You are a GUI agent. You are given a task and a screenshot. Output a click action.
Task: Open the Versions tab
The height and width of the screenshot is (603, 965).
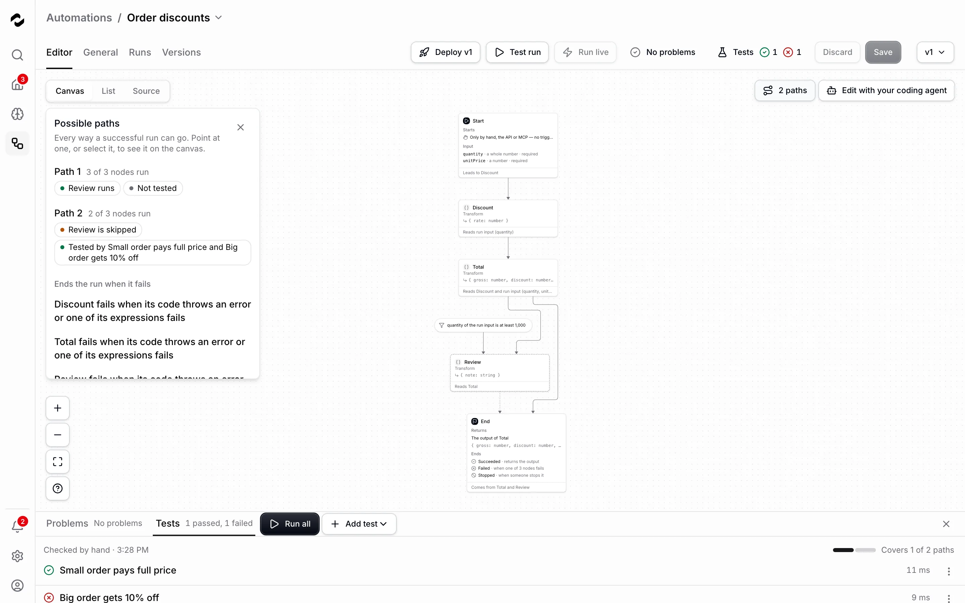pyautogui.click(x=181, y=52)
